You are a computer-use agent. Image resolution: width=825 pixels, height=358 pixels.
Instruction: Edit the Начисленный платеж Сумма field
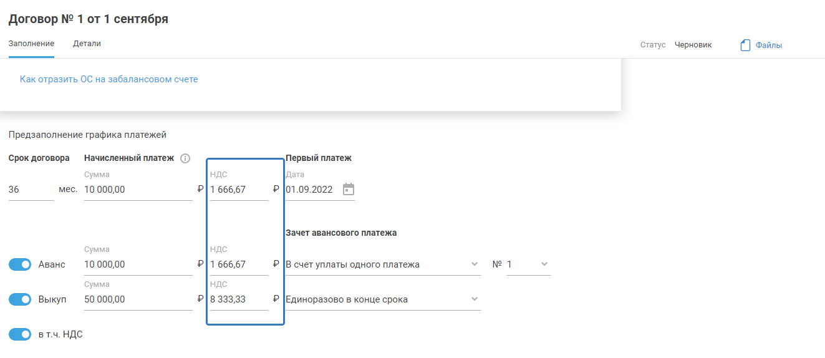(138, 190)
